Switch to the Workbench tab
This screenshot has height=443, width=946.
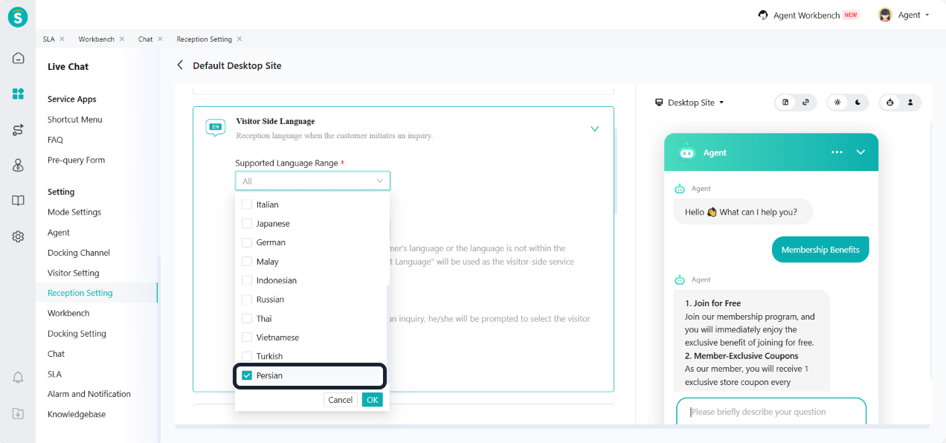(94, 39)
